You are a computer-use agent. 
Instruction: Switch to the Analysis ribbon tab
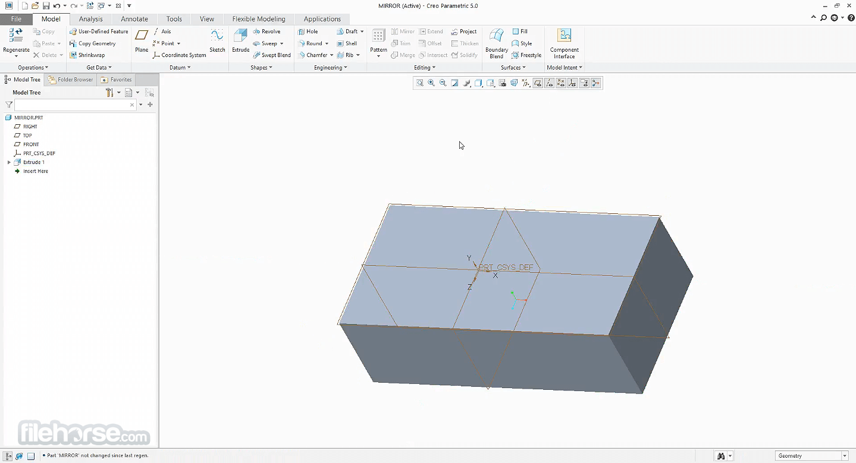click(x=90, y=19)
